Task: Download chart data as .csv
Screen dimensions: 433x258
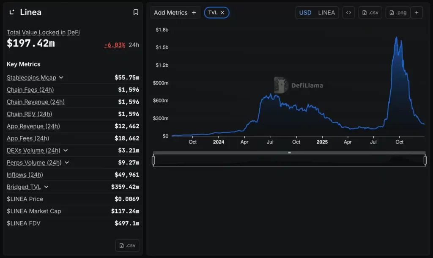Action: click(370, 13)
